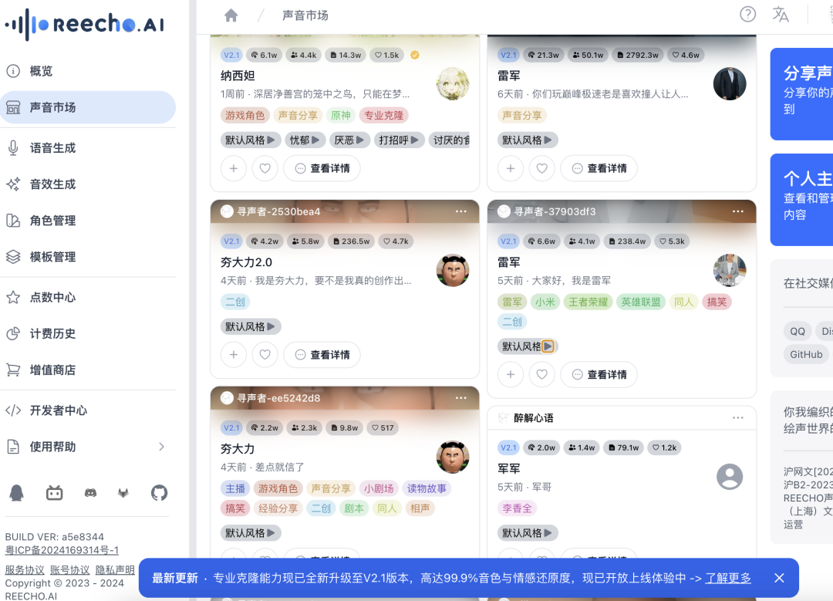
Task: Open 角色管理 from the sidebar
Action: [52, 221]
